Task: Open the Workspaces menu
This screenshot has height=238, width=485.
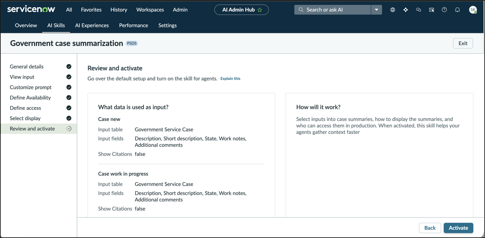Action: point(150,10)
